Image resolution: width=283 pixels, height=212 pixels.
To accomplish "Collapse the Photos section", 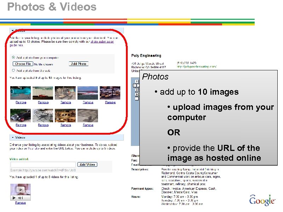I will pyautogui.click(x=12, y=30).
